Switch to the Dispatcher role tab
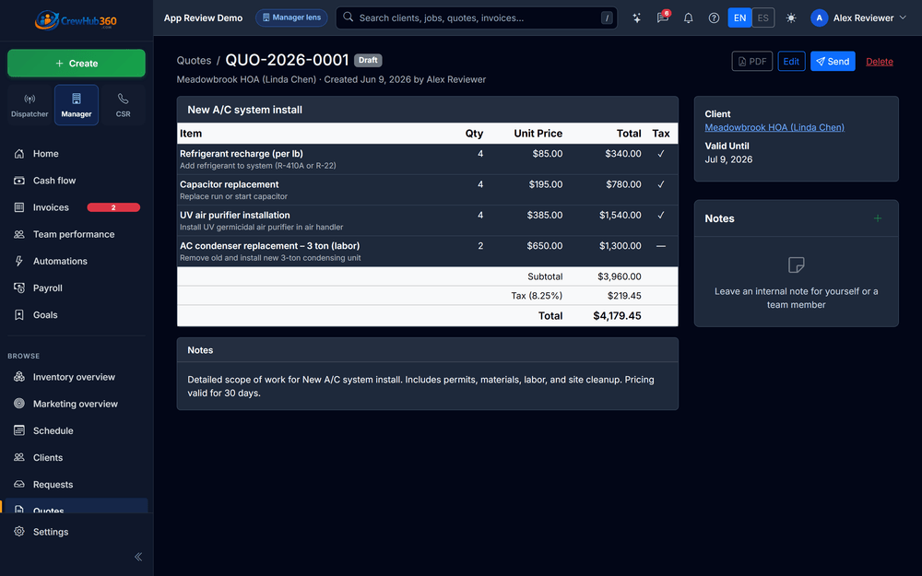922x576 pixels. point(30,105)
